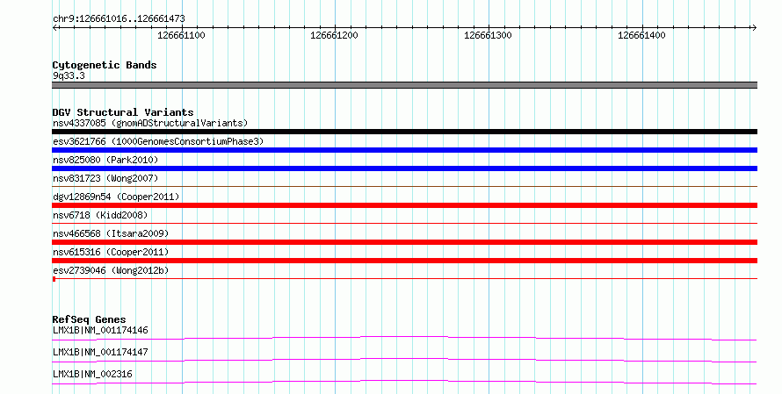Click the chr9:126661016..126661473 region label

click(x=119, y=18)
